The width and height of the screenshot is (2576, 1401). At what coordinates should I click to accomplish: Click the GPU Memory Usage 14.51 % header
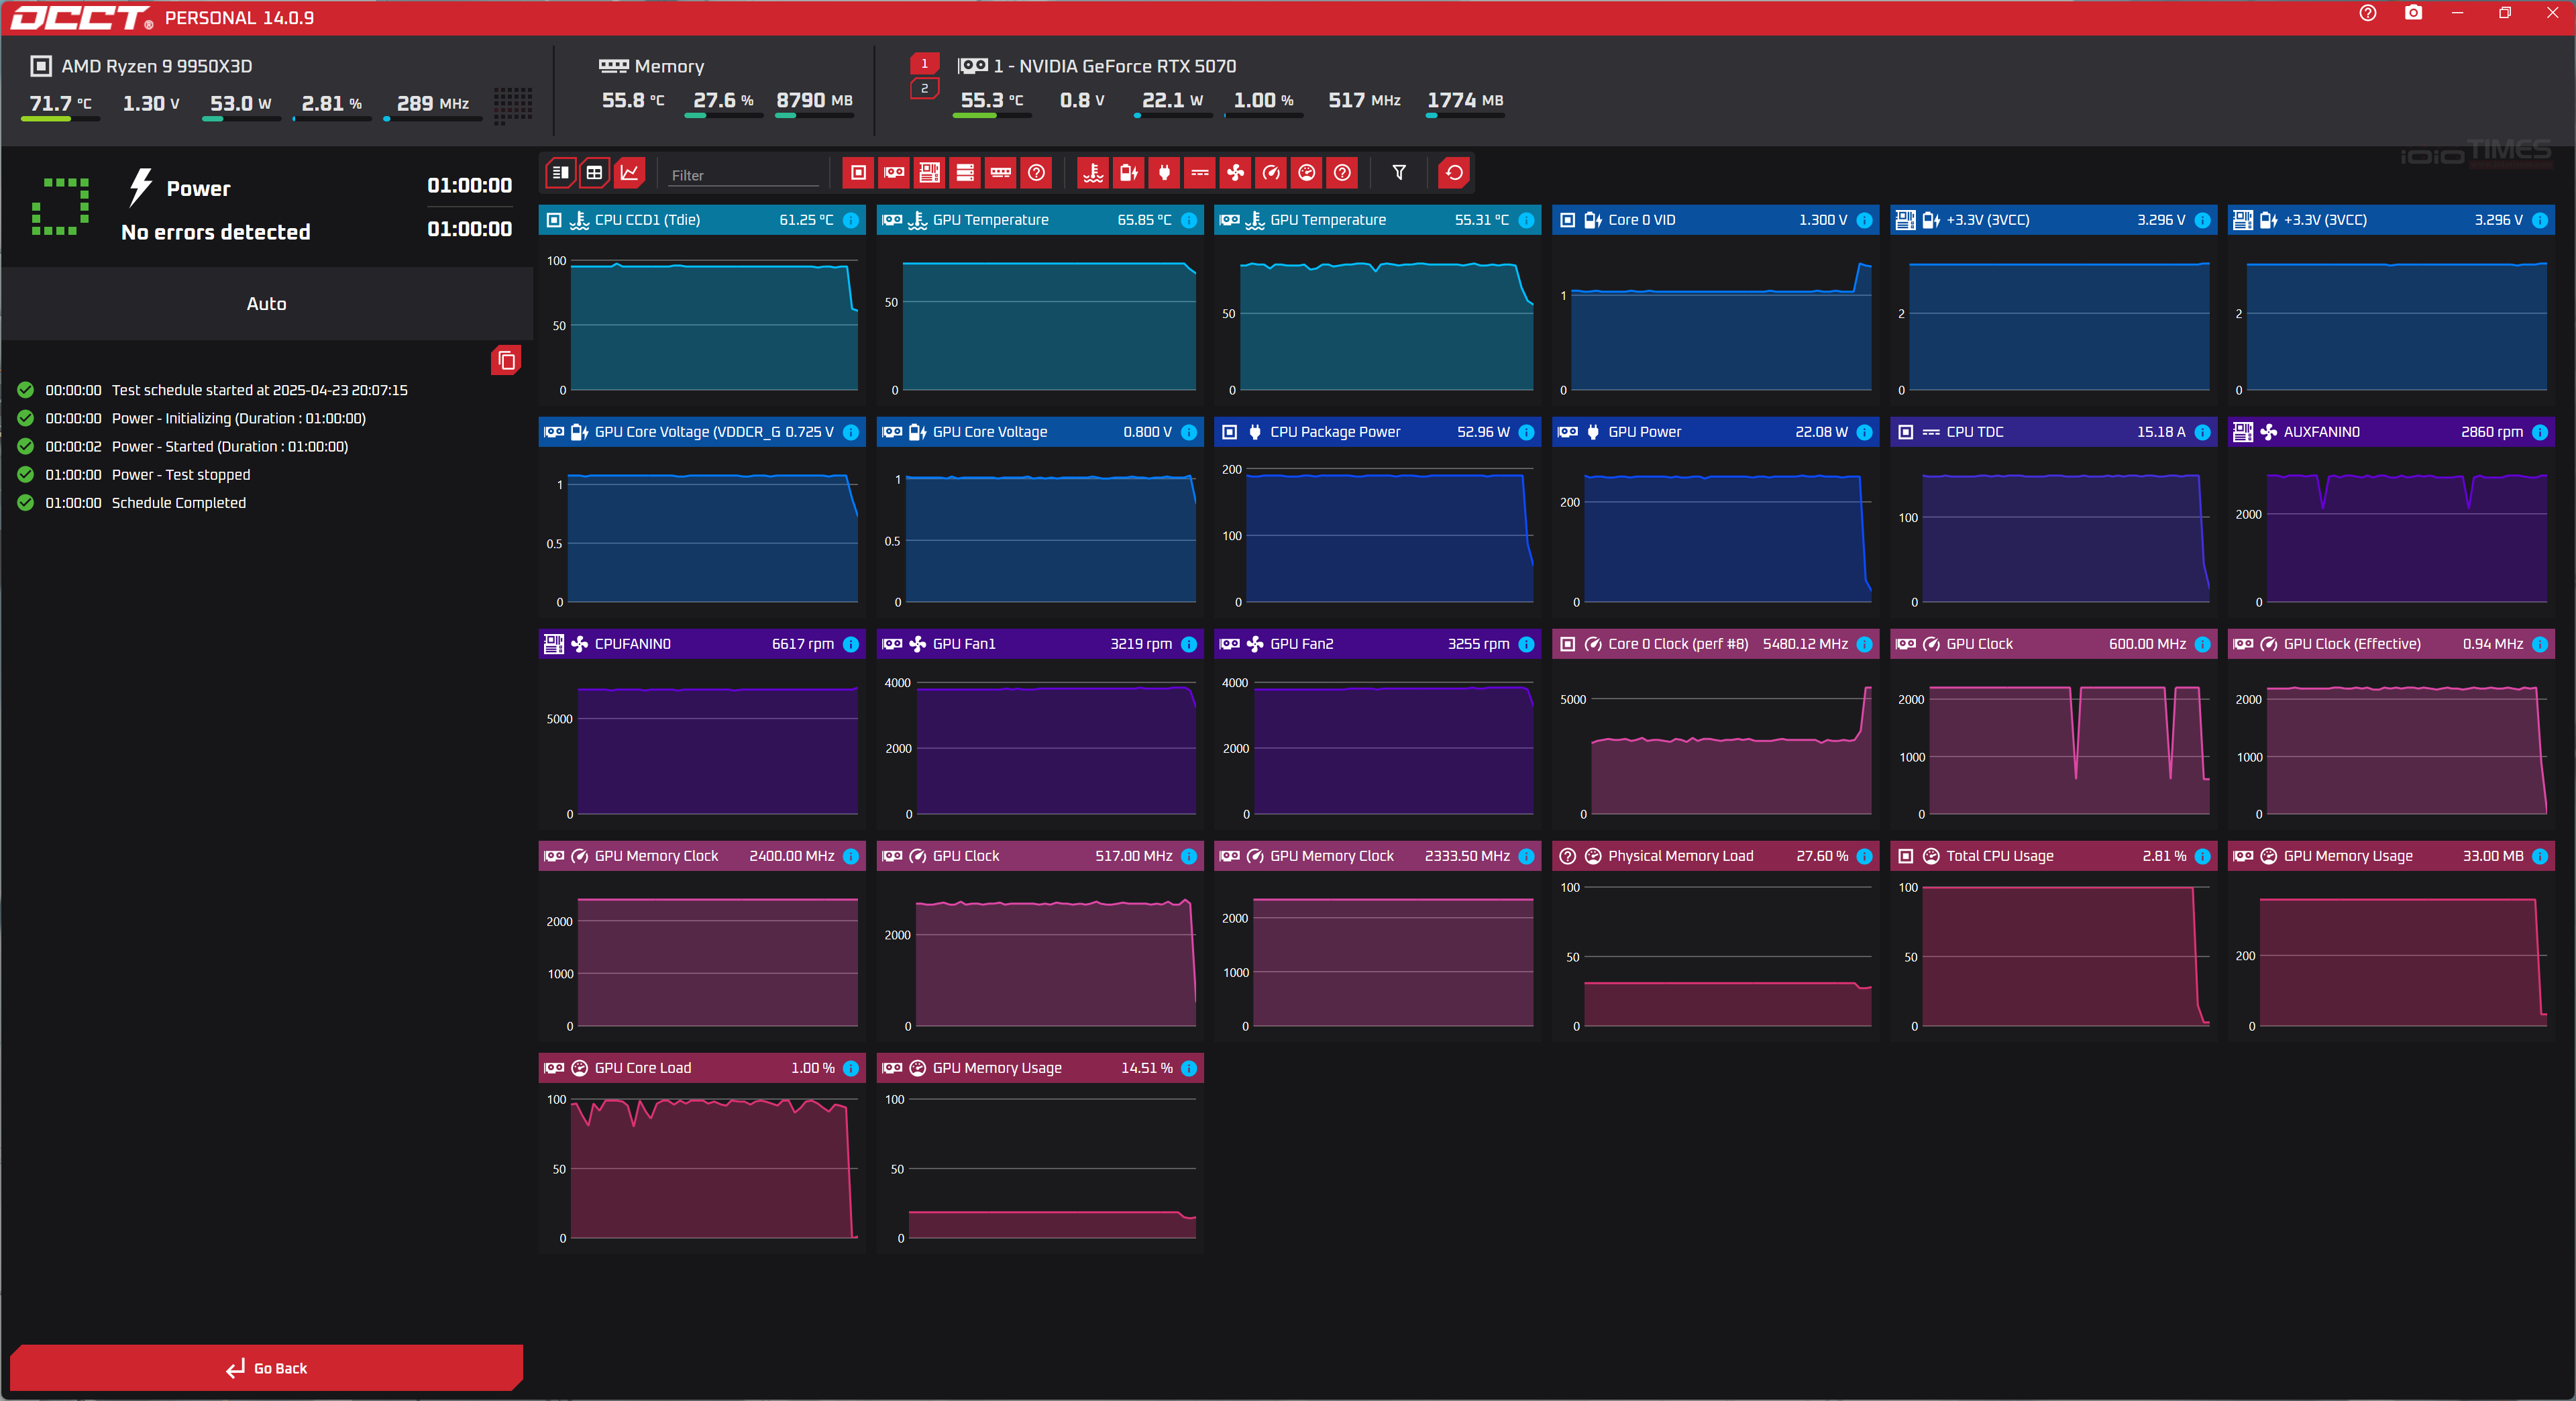point(1040,1068)
